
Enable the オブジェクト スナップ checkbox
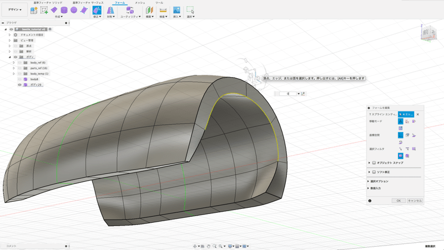point(373,163)
